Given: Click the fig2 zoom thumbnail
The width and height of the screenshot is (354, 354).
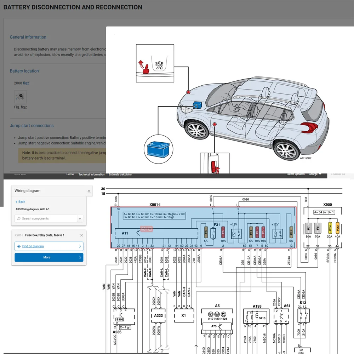Looking at the screenshot, I should click(x=21, y=97).
